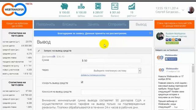Click the Webtransfer post avatar in the feed
The width and height of the screenshot is (196, 110).
(x=161, y=70)
